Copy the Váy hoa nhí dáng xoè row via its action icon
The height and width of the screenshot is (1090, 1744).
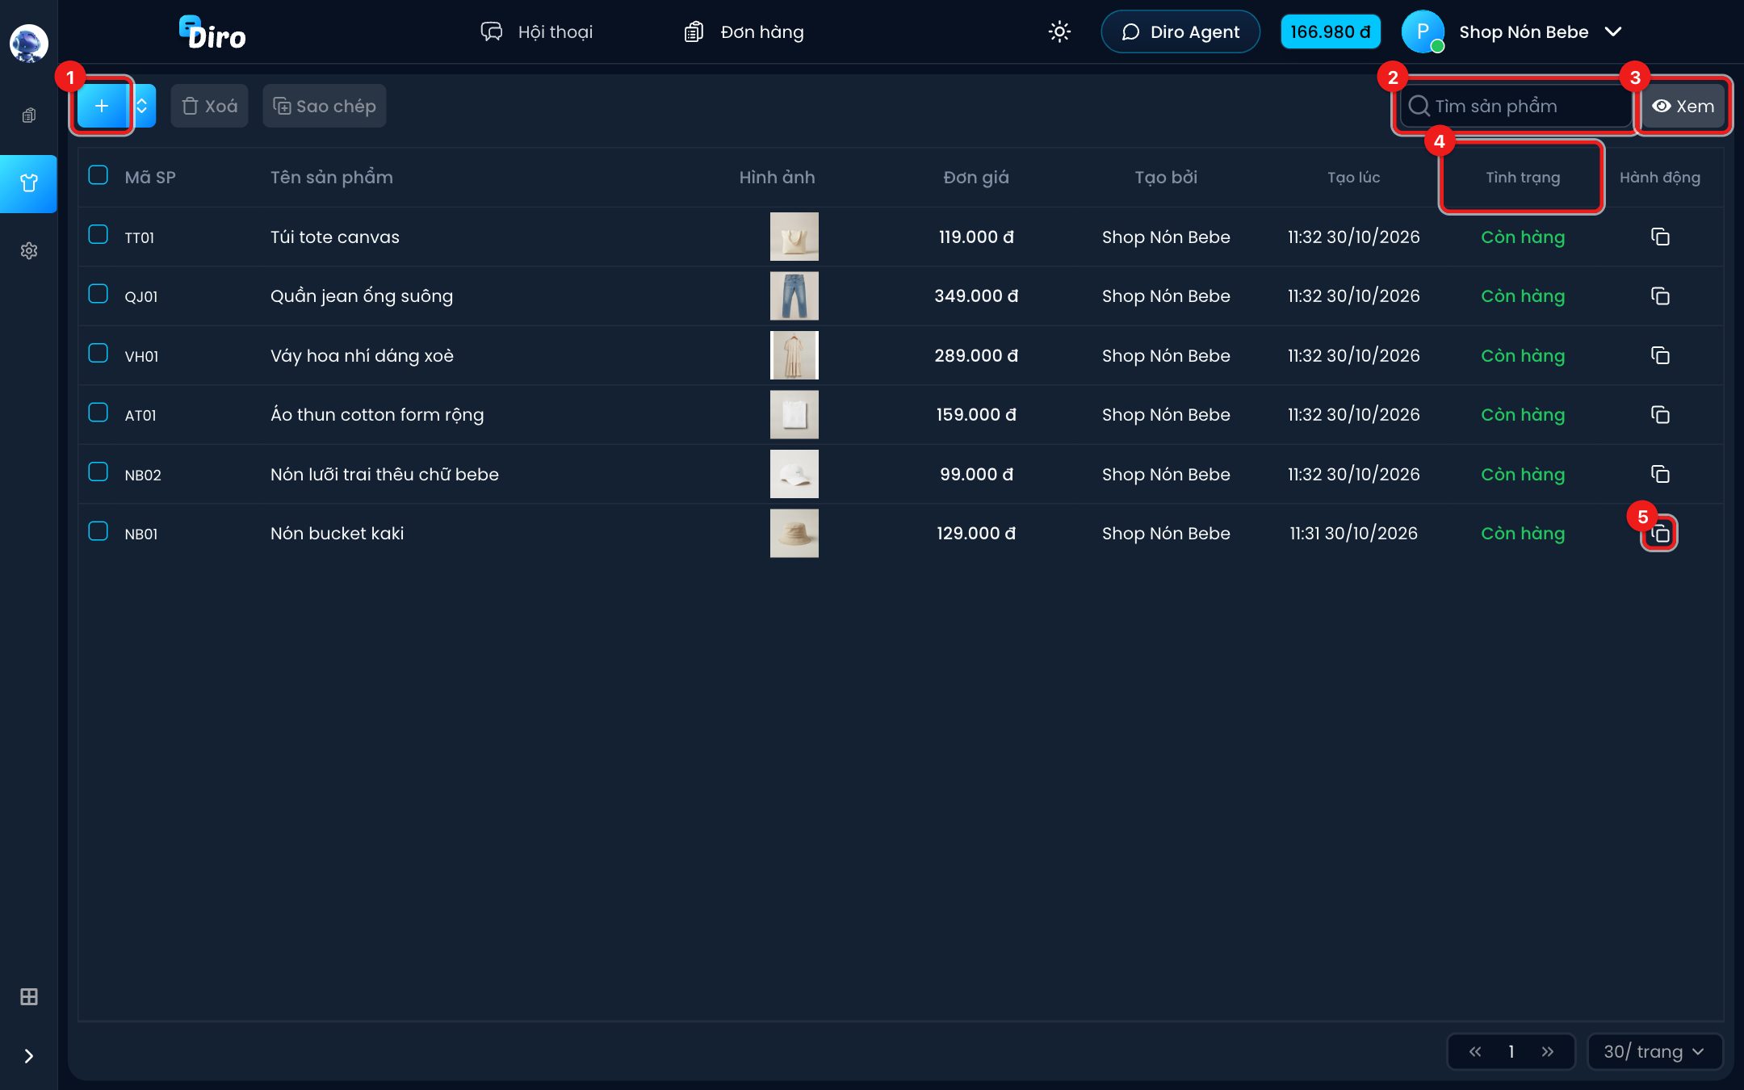pyautogui.click(x=1660, y=355)
